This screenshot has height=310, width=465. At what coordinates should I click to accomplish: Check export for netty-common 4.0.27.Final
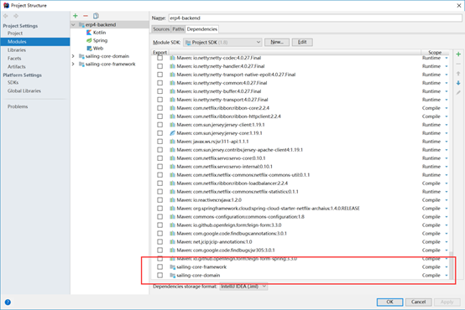[x=159, y=83]
